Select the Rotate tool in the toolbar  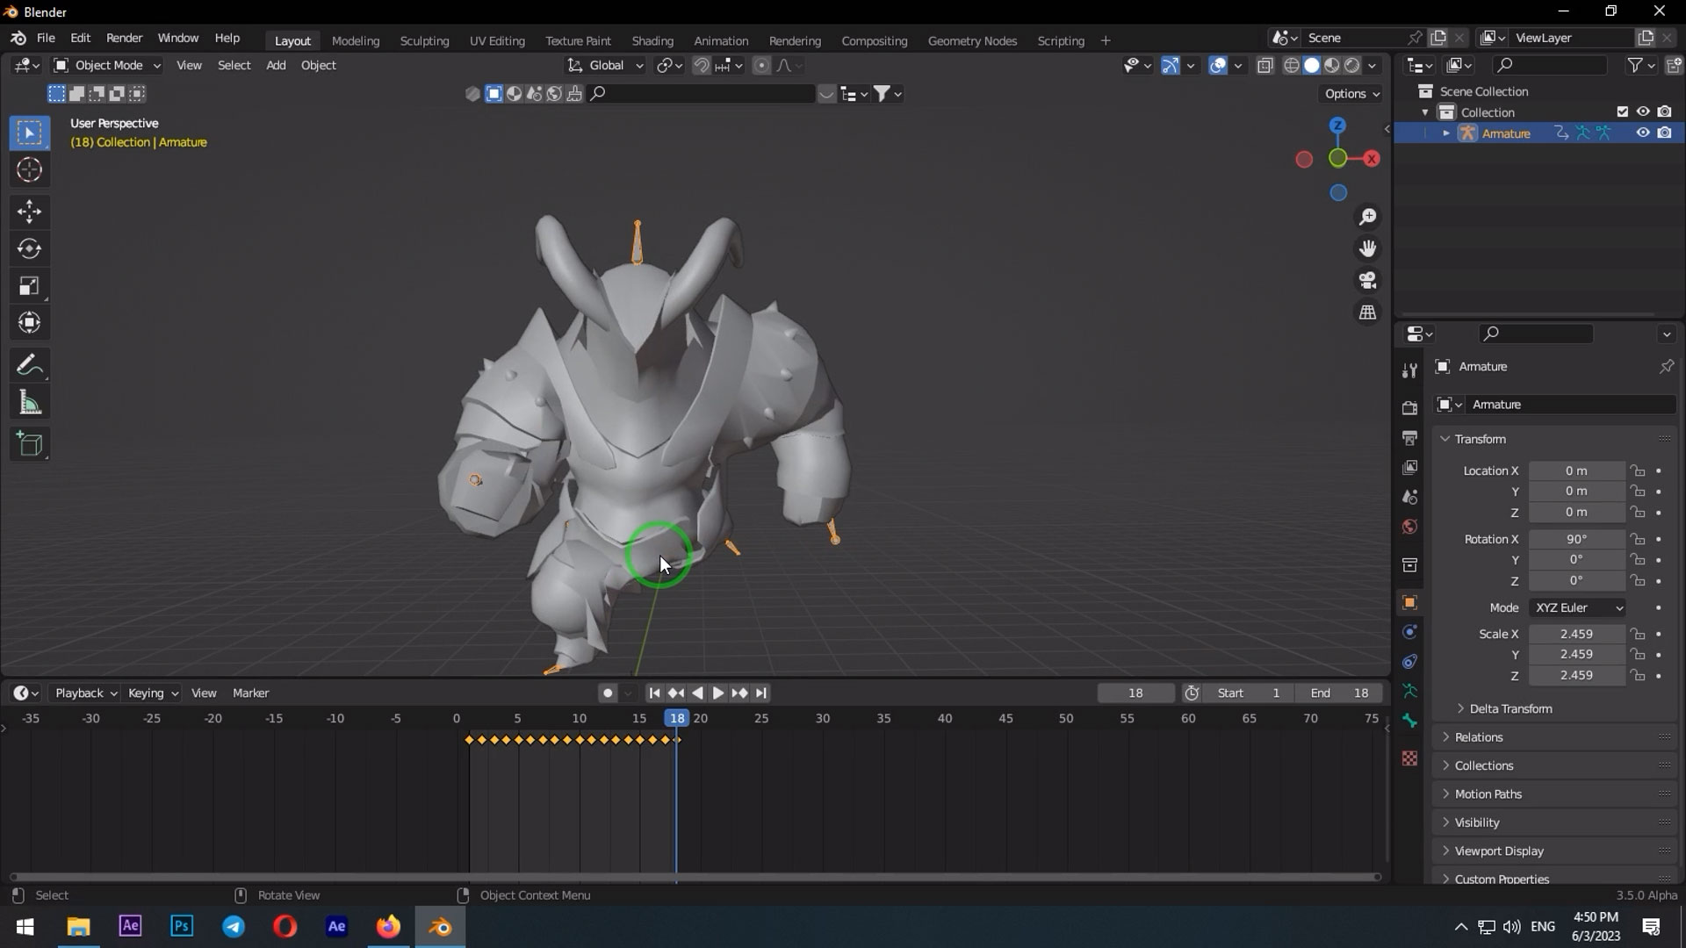pos(29,248)
